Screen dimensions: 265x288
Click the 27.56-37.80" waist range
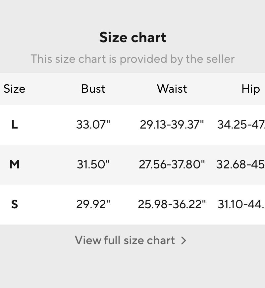[x=172, y=164]
